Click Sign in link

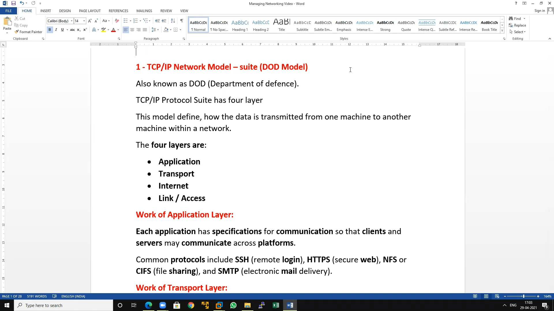(x=540, y=11)
